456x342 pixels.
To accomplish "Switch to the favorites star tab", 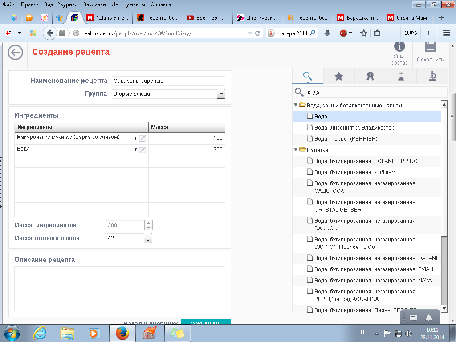I will [338, 76].
